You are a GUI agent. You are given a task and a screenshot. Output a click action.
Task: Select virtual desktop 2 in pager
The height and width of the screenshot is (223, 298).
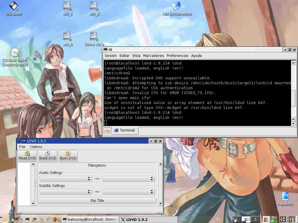[246, 220]
